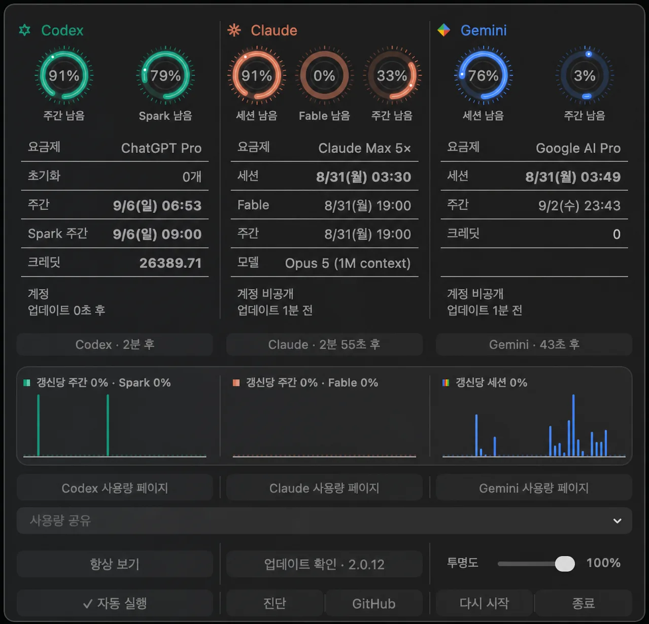Click the Opus 5 (1M context) model value

click(348, 263)
